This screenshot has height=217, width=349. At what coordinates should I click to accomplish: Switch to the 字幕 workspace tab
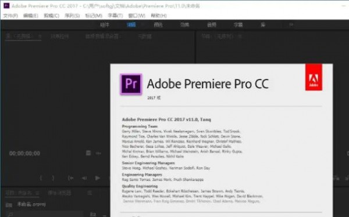click(x=238, y=24)
